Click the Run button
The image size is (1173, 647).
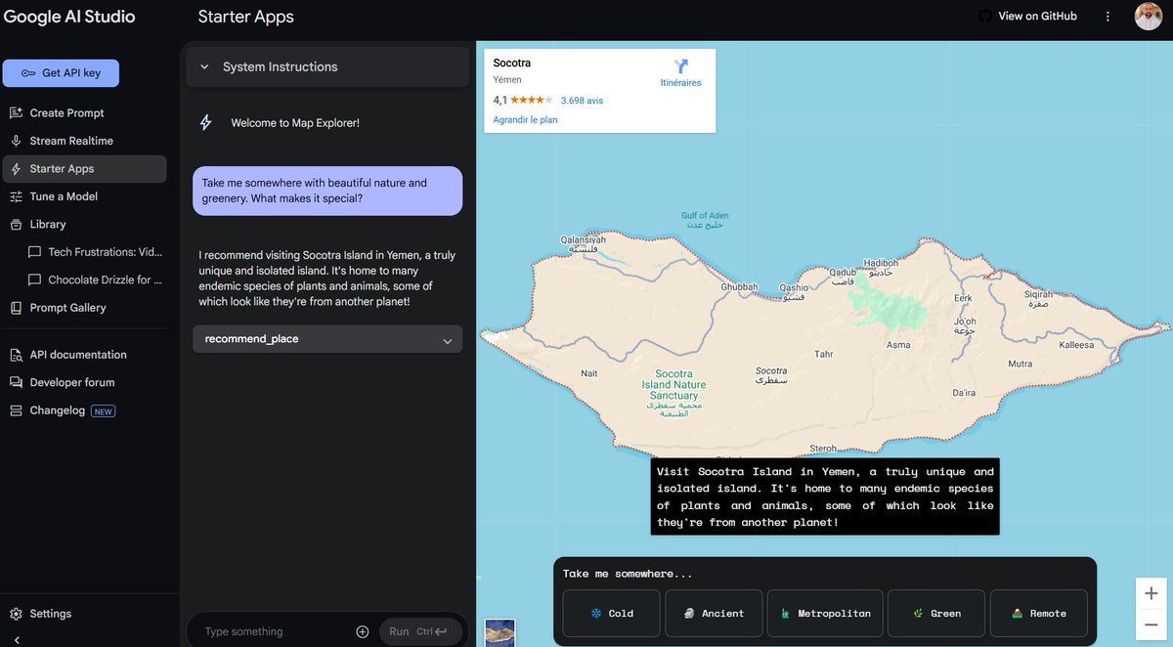(x=418, y=631)
